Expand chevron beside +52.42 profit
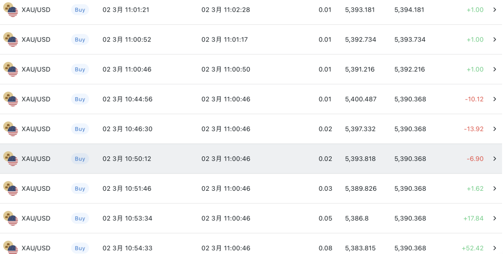Screen dimensions: 503x254 tap(495, 248)
